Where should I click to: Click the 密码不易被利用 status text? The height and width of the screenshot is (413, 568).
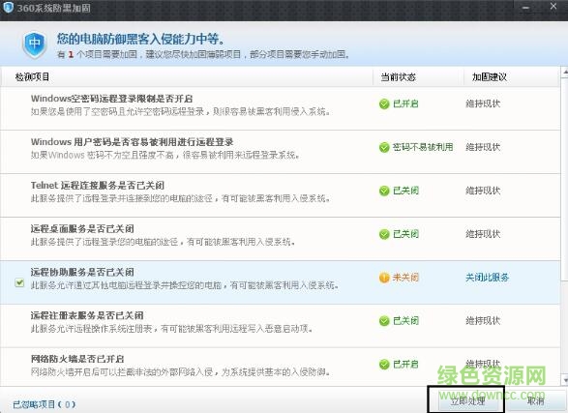pyautogui.click(x=423, y=147)
